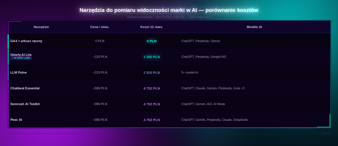Click the models cell ending with 'DeepSeek'
Viewport: 338px width, 146px height.
click(215, 120)
